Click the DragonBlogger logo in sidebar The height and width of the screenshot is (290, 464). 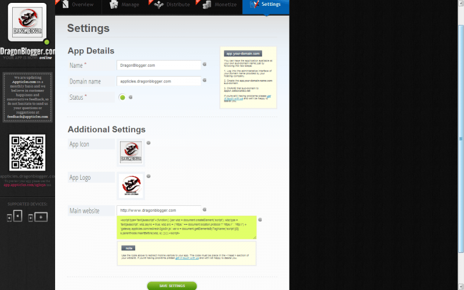pyautogui.click(x=27, y=22)
